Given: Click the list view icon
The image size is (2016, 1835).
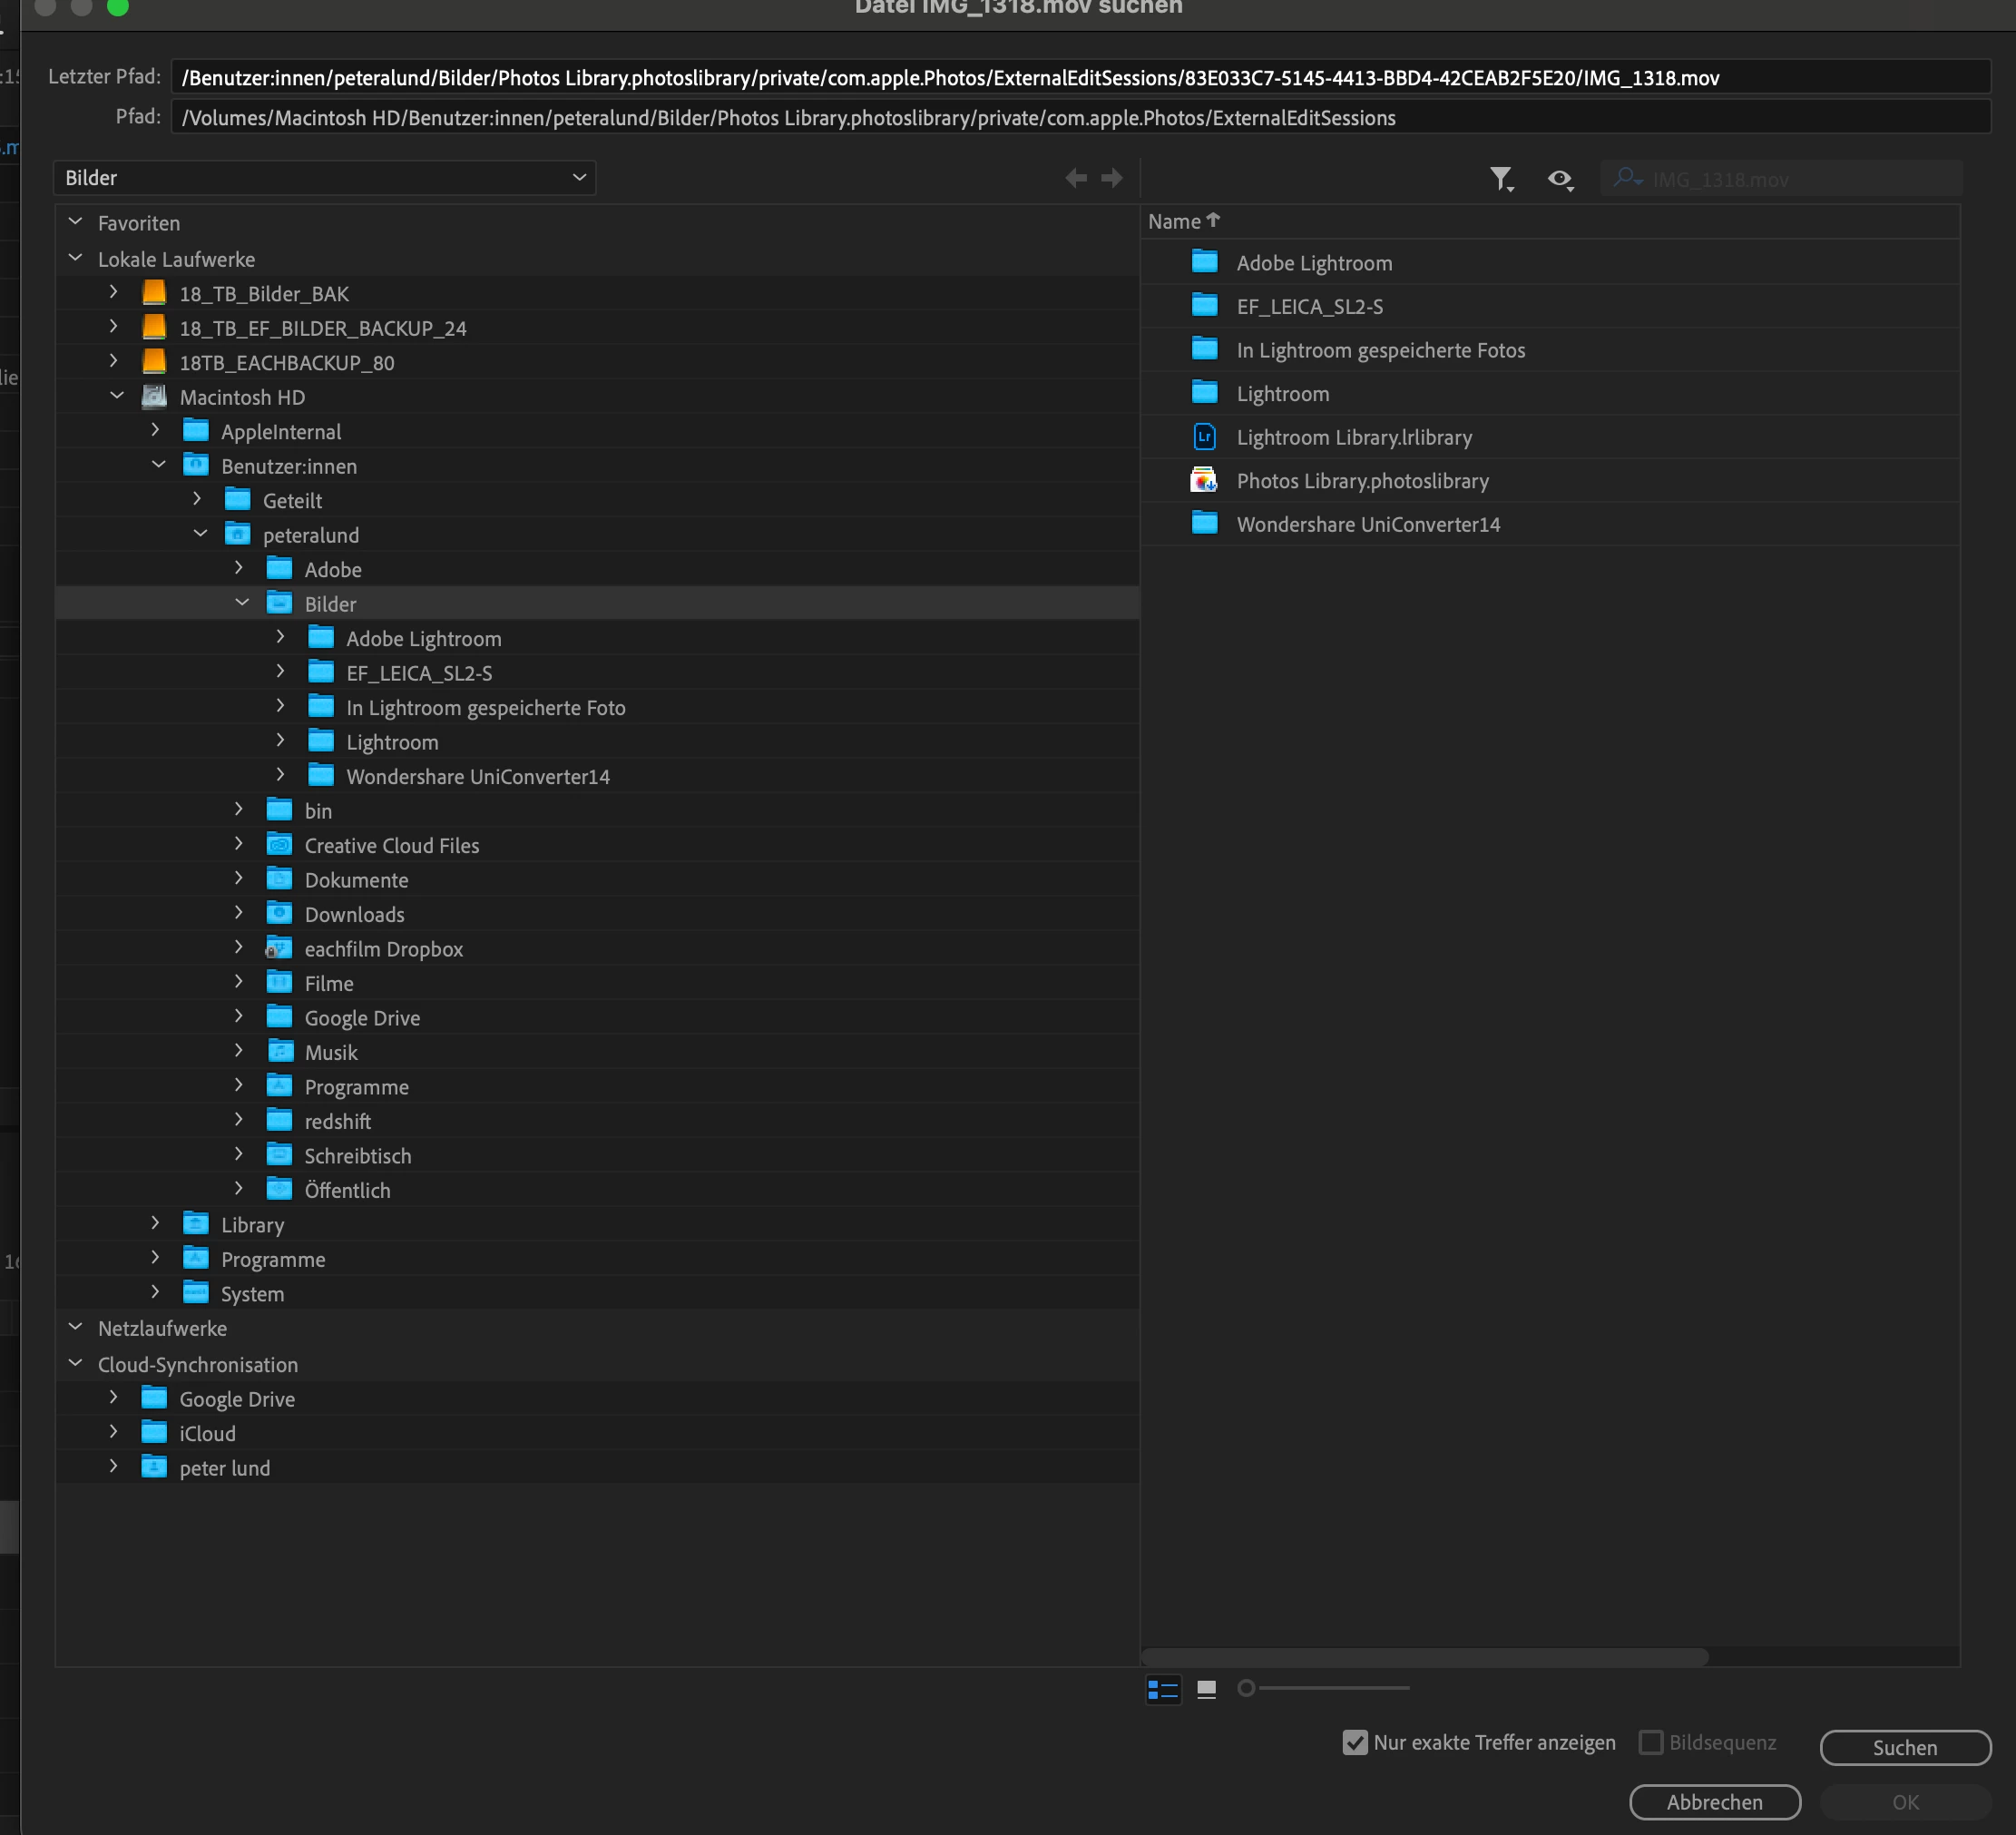Looking at the screenshot, I should 1163,1689.
